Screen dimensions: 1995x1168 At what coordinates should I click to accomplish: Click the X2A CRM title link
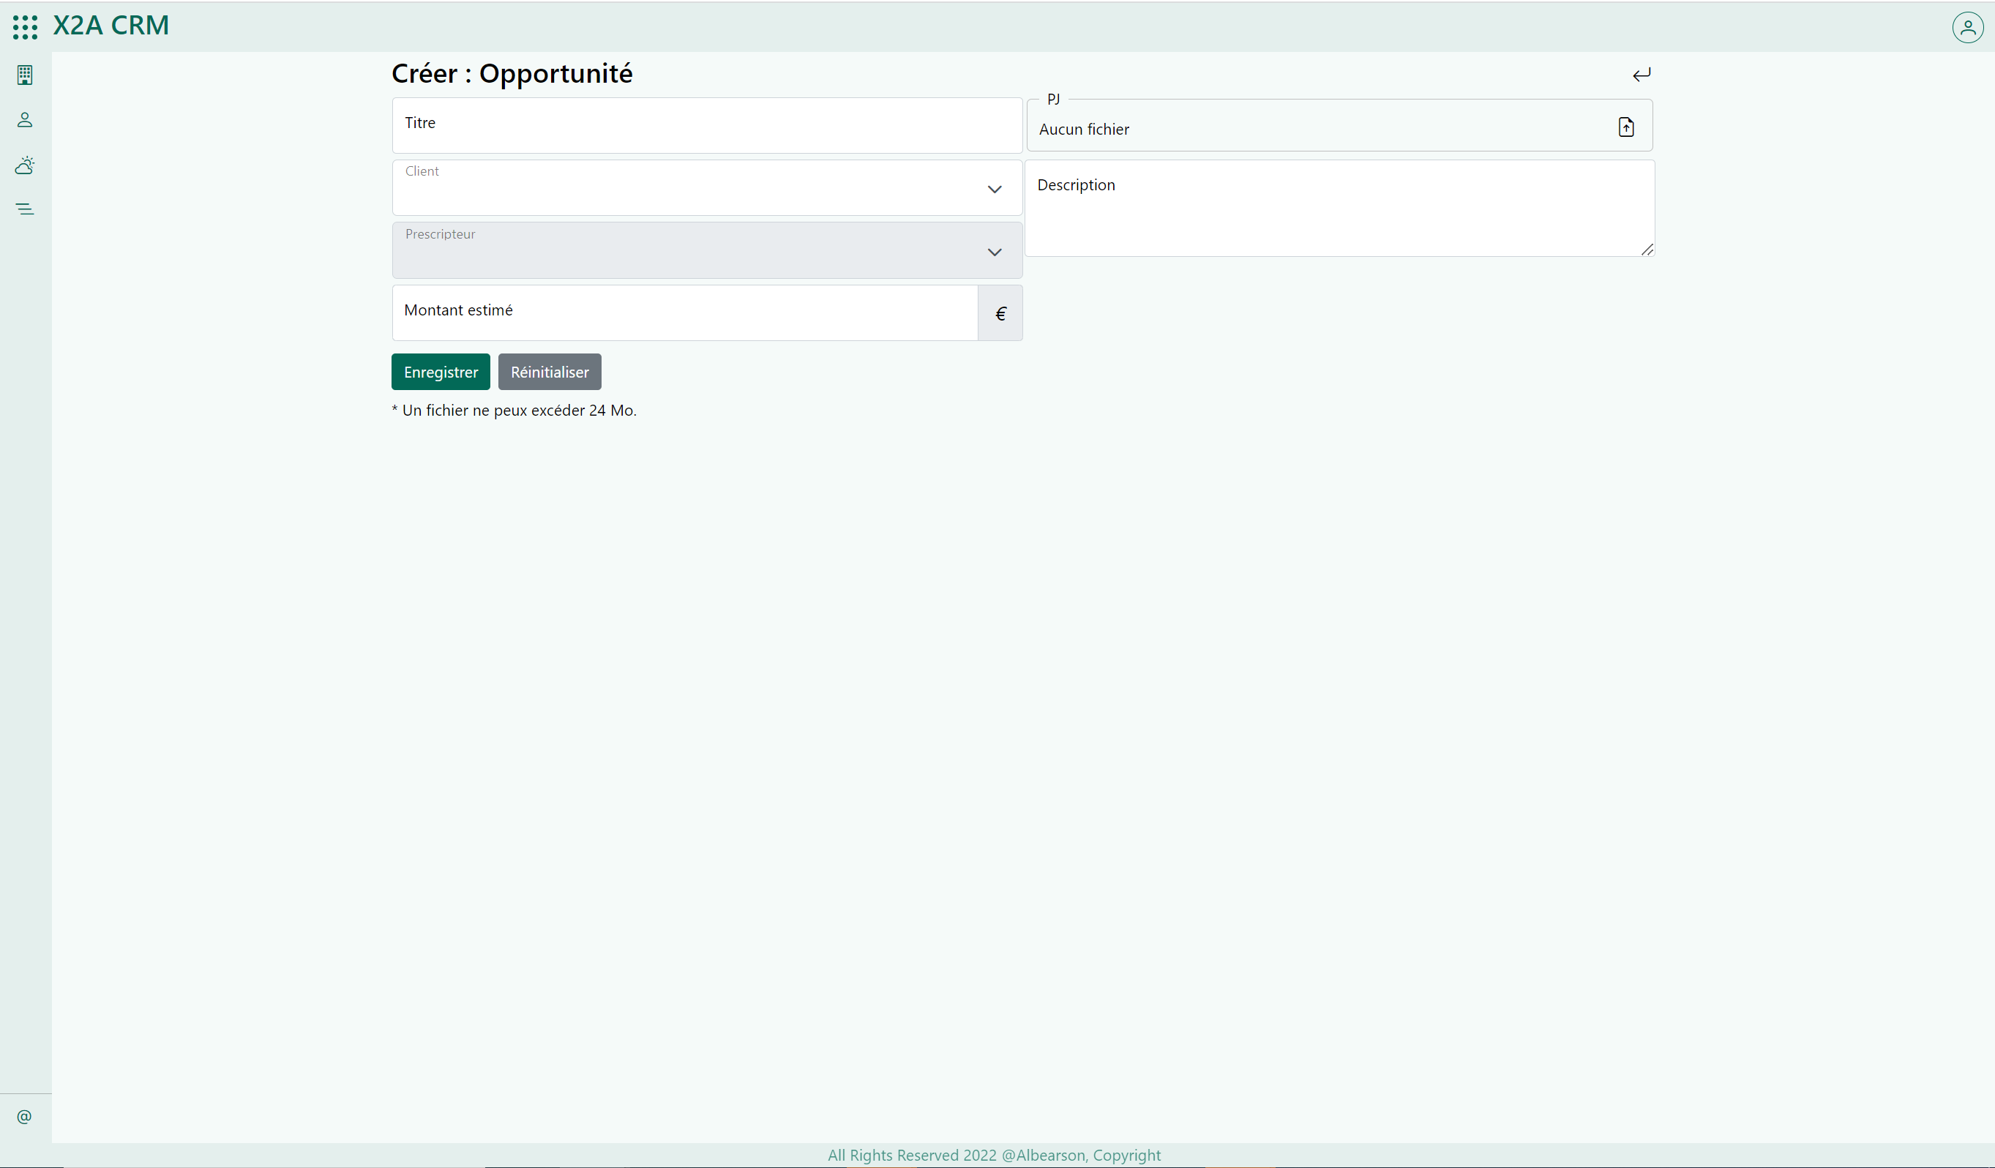pyautogui.click(x=111, y=26)
